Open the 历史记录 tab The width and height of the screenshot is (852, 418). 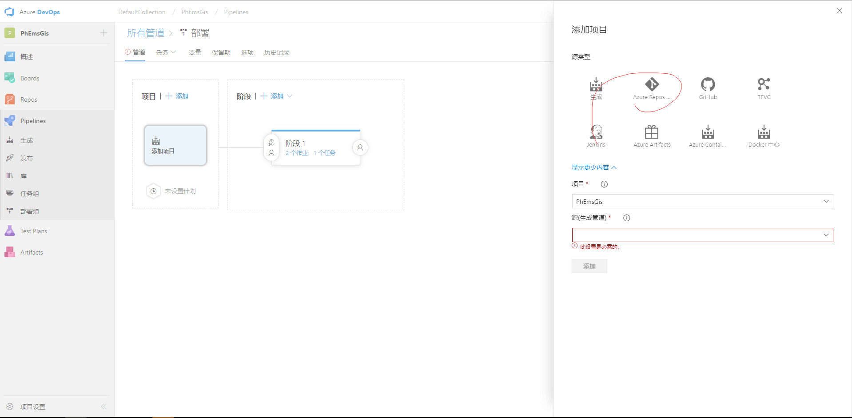276,52
